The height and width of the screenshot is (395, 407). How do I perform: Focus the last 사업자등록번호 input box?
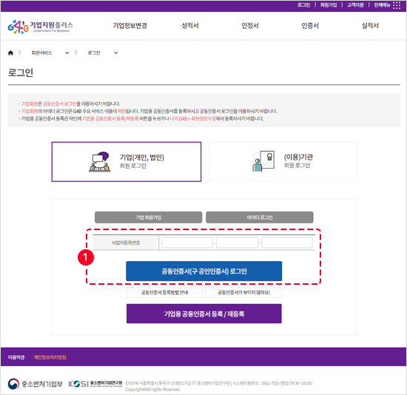[287, 243]
